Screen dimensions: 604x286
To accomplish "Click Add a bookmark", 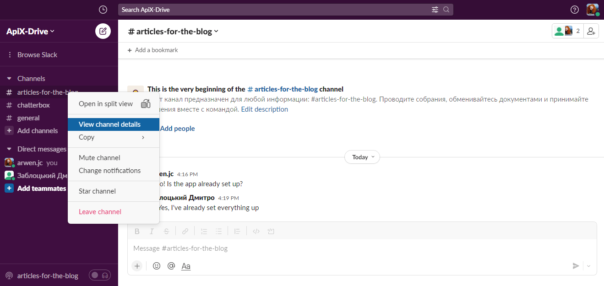I will point(153,50).
